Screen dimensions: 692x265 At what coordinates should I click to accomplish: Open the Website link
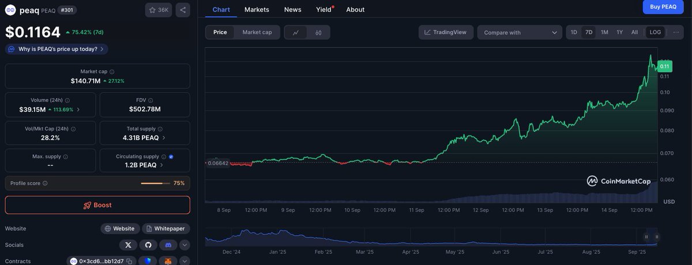(121, 229)
